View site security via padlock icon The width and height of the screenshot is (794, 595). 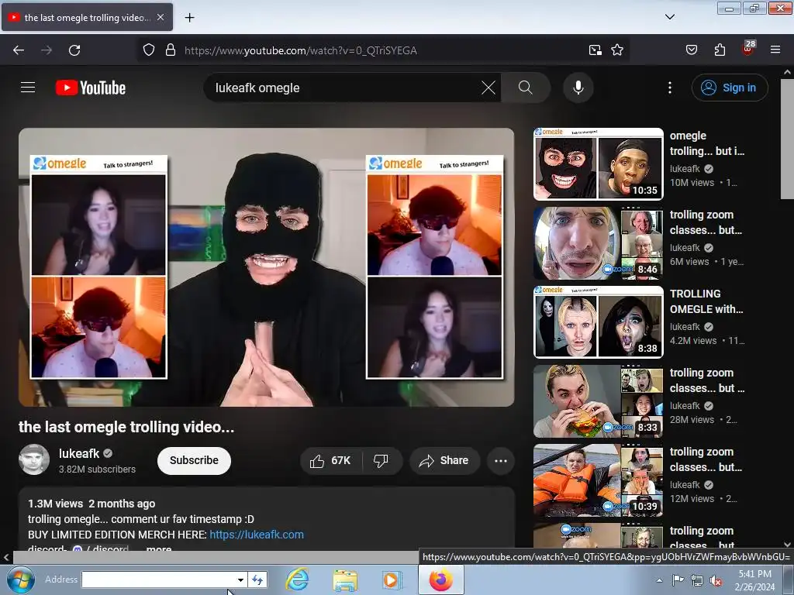[x=171, y=50]
